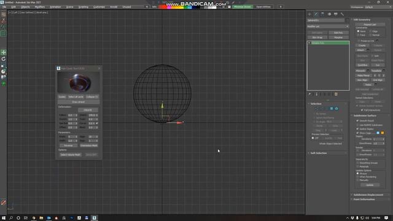Close the Hair Cards Tool window
This screenshot has height=221, width=393.
[99, 68]
